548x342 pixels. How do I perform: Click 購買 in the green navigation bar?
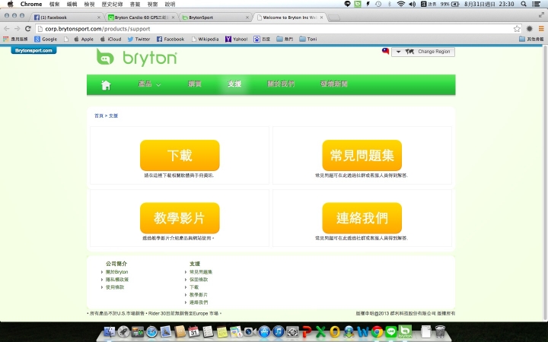(x=195, y=84)
